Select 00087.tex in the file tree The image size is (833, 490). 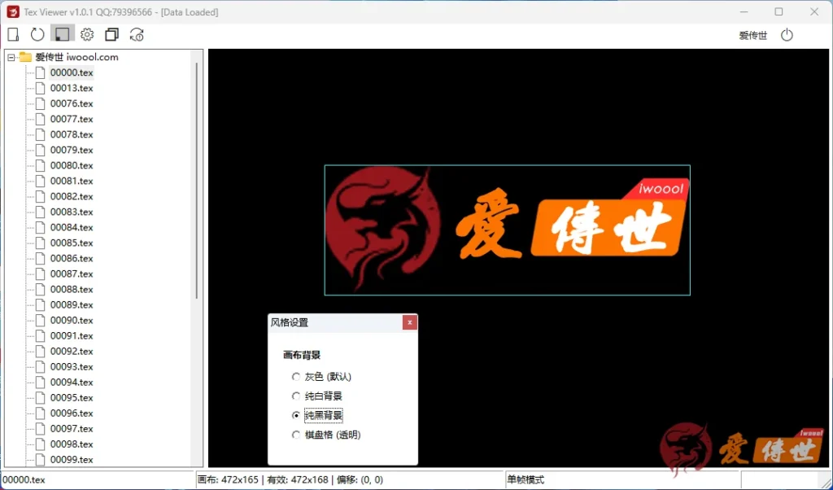tap(72, 273)
